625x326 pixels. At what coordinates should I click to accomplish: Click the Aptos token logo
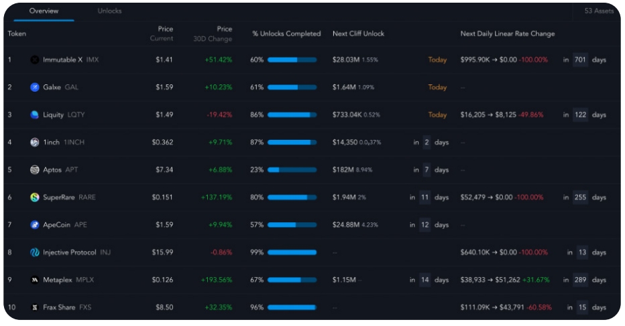[x=35, y=169]
